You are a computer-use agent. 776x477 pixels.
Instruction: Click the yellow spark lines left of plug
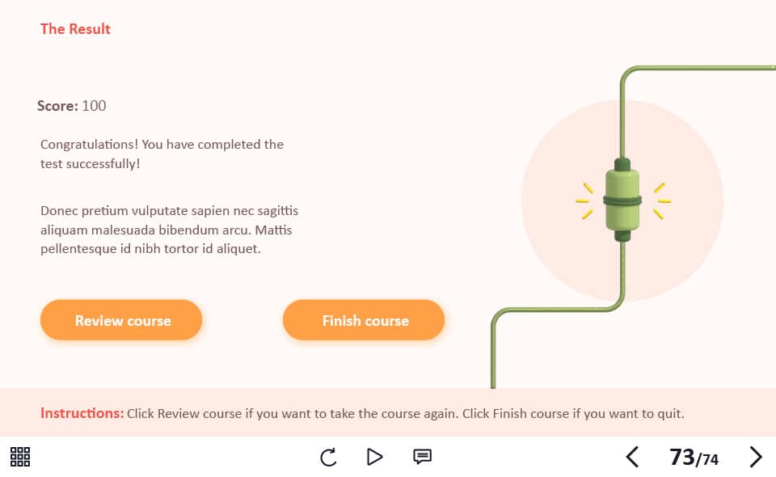584,201
